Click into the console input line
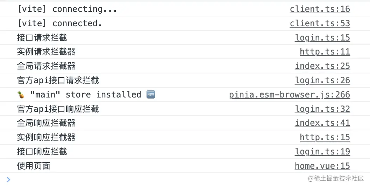This screenshot has width=370, height=188. (156, 180)
